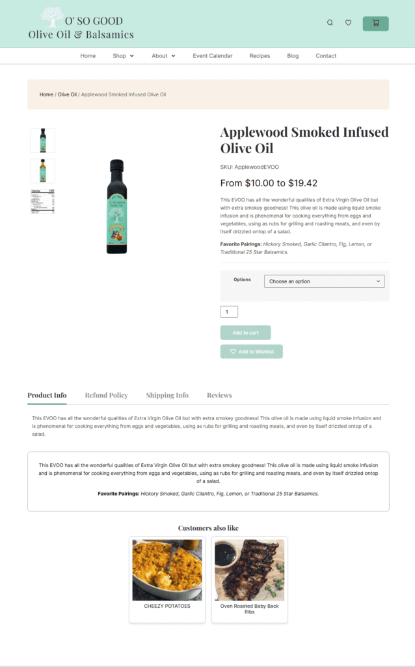Open the search magnifier icon
Image resolution: width=415 pixels, height=667 pixels.
click(330, 23)
